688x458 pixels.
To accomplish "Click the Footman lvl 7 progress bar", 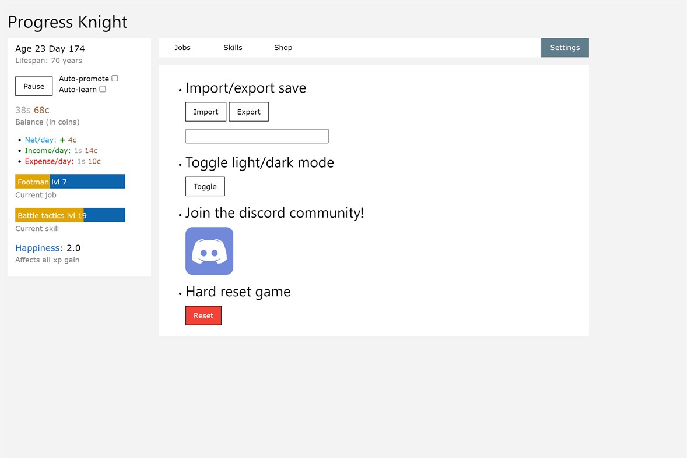I will click(70, 181).
